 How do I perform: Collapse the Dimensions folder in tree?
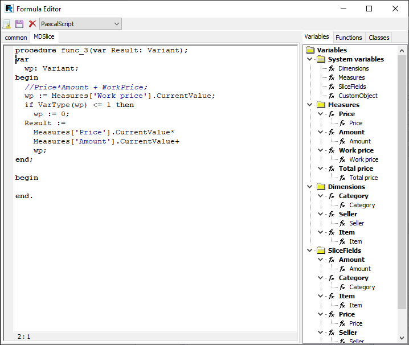point(310,187)
